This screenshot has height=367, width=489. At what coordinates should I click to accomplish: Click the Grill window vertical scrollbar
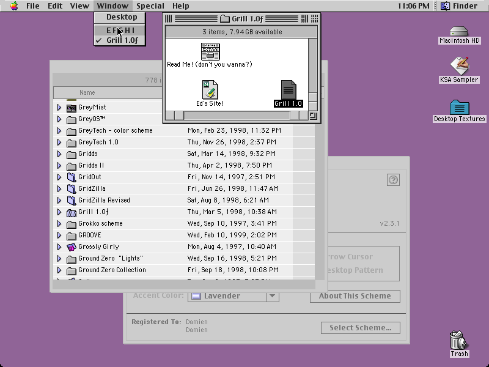(313, 74)
